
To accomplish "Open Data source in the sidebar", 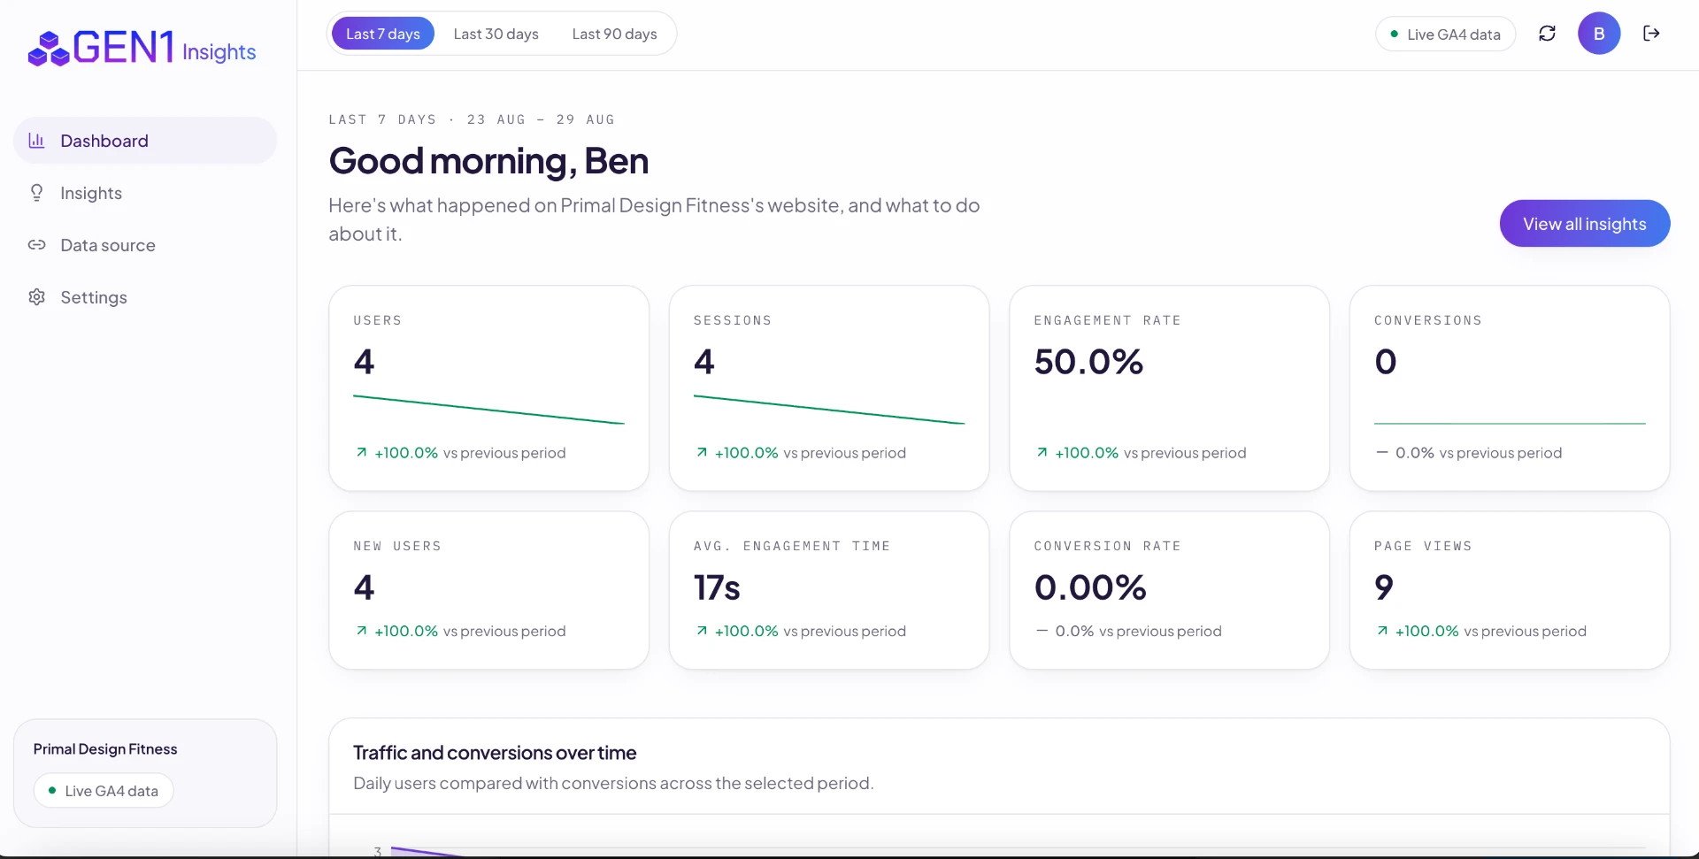I will pyautogui.click(x=145, y=245).
